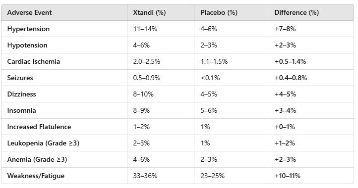Click the Cardiac Ischemia row label
The width and height of the screenshot is (358, 188).
tap(34, 61)
